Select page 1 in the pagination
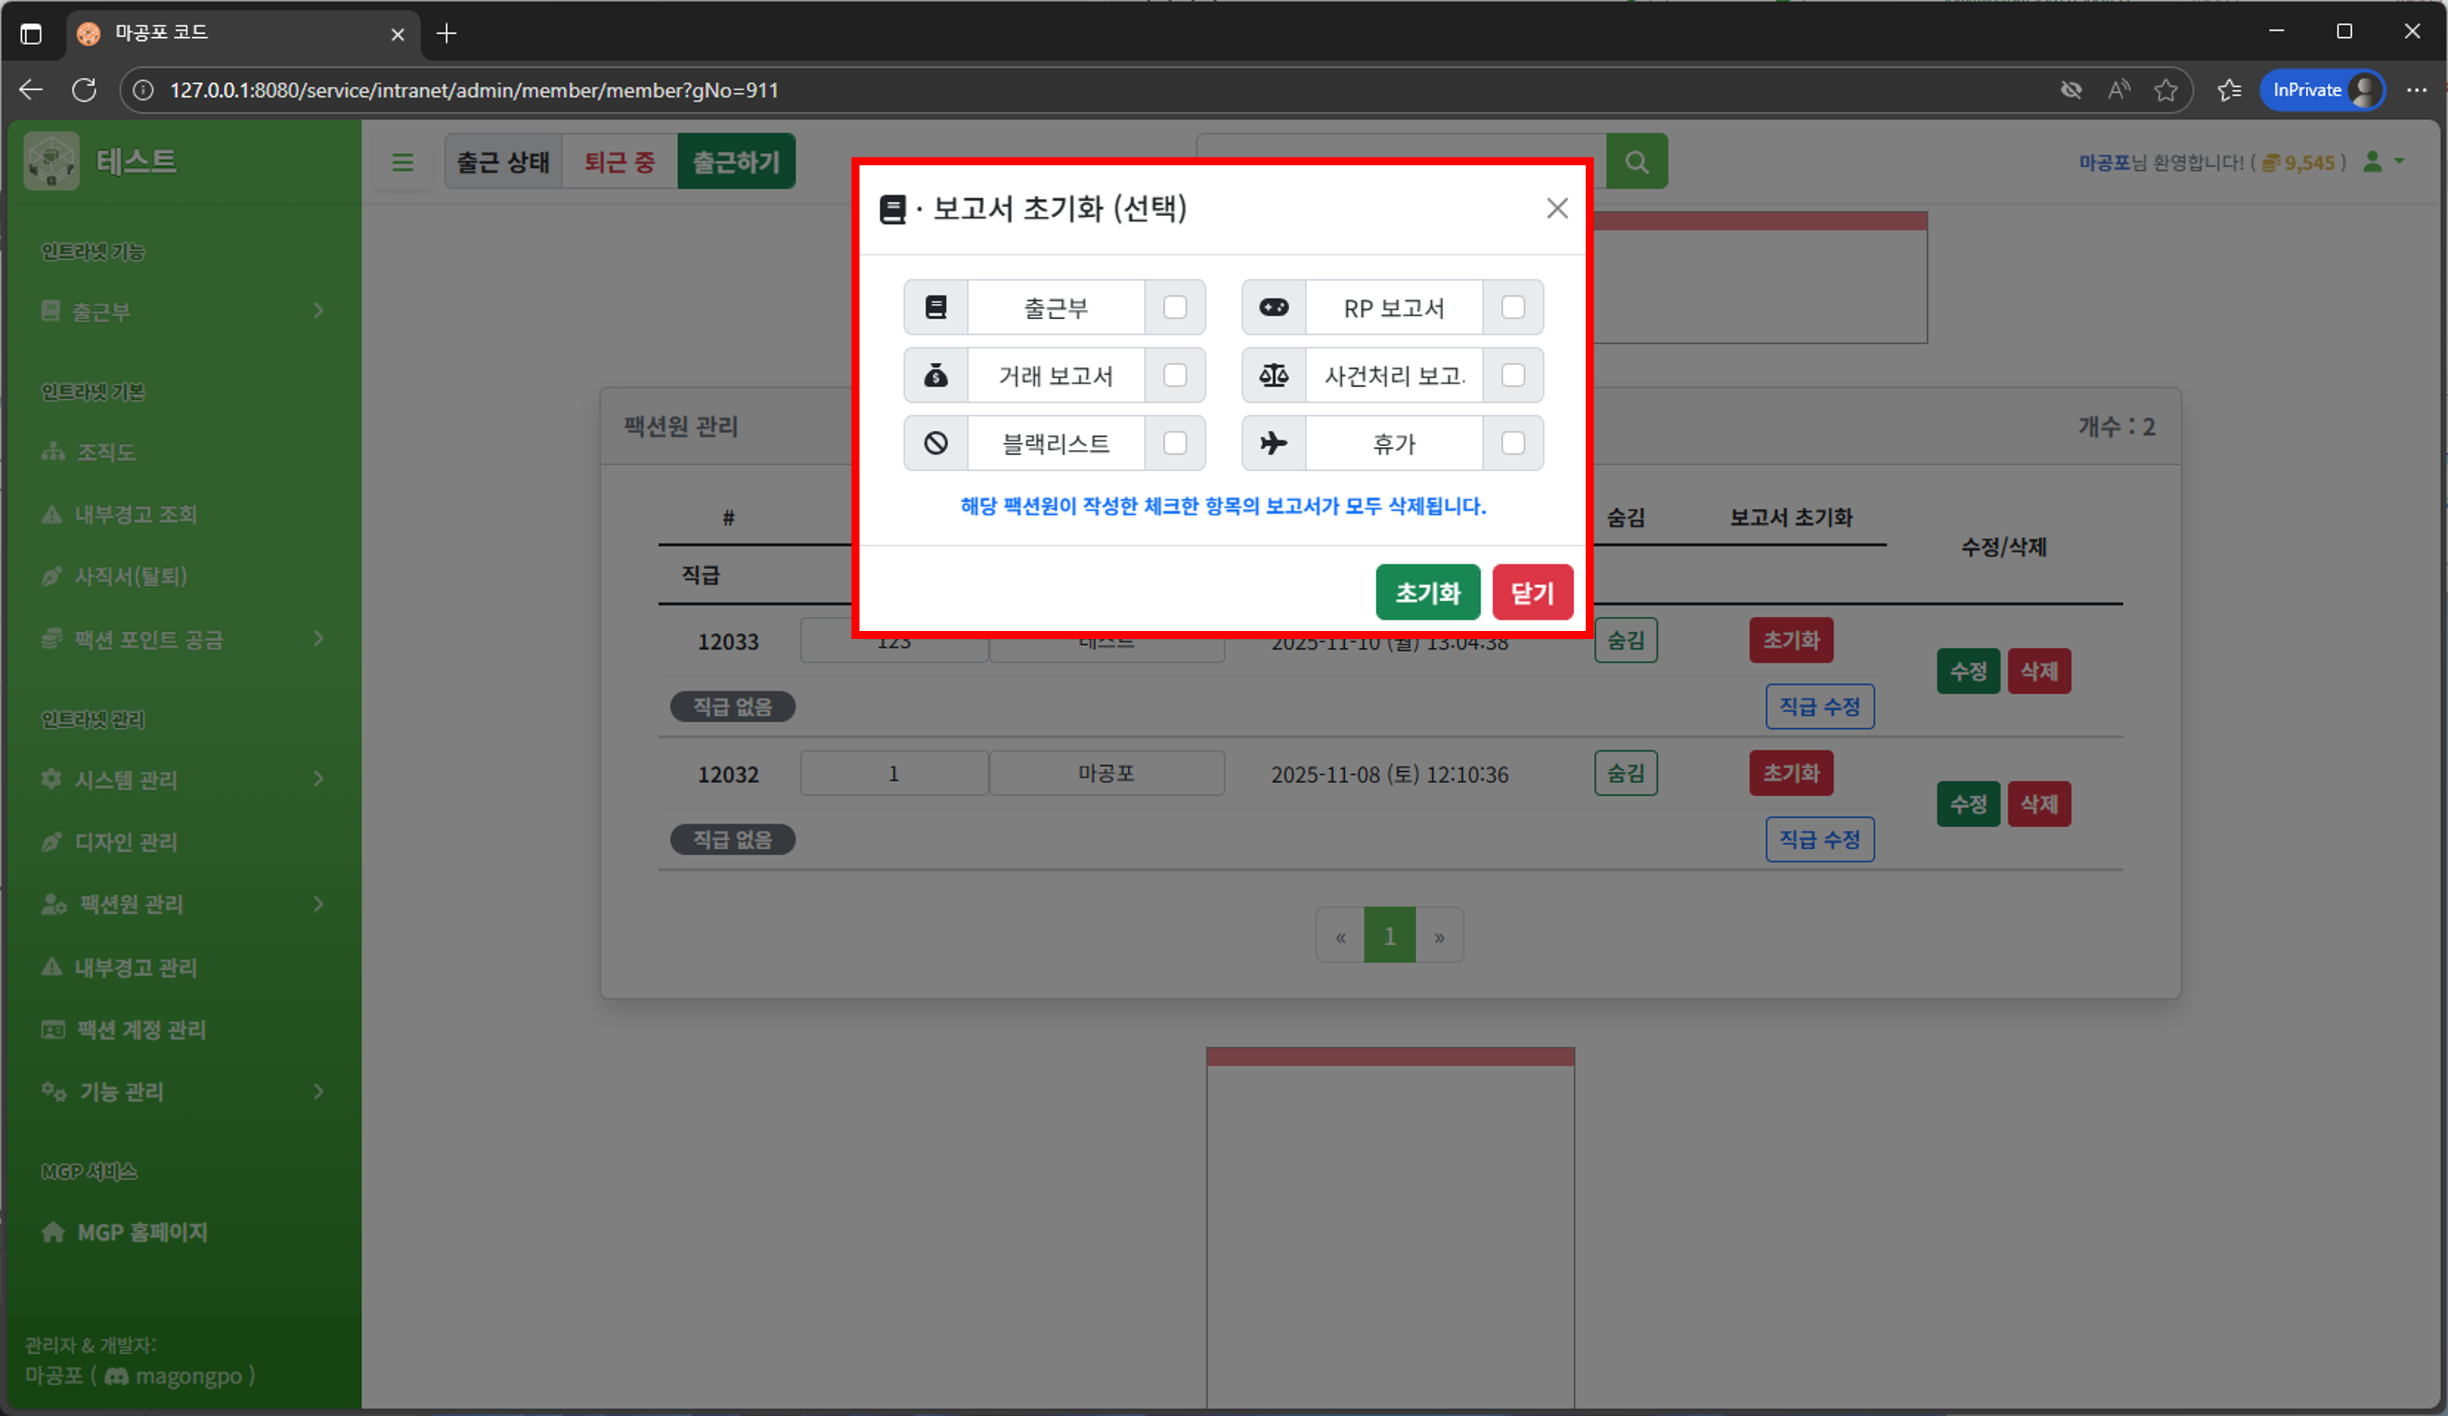 point(1389,934)
